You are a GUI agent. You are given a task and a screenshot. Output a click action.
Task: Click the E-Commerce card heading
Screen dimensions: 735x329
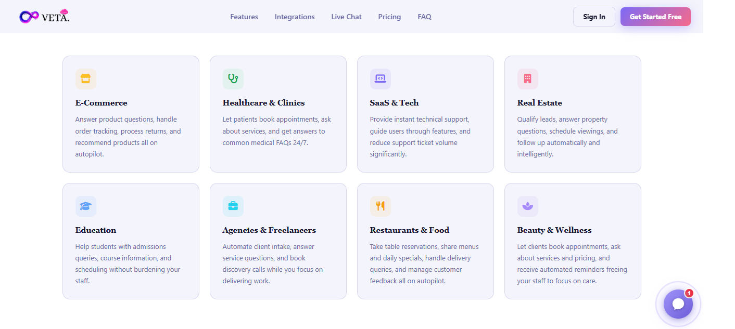point(102,103)
